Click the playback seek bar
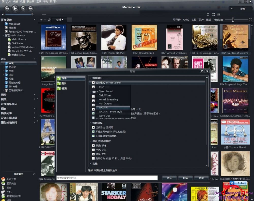 coord(122,15)
